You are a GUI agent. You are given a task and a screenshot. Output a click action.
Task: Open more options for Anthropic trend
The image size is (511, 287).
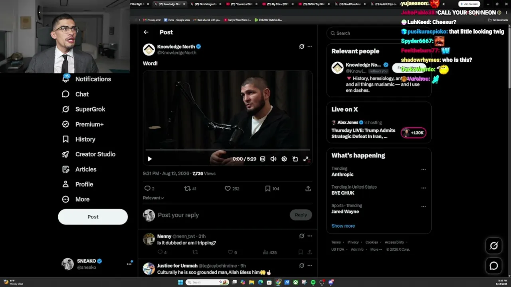point(424,169)
